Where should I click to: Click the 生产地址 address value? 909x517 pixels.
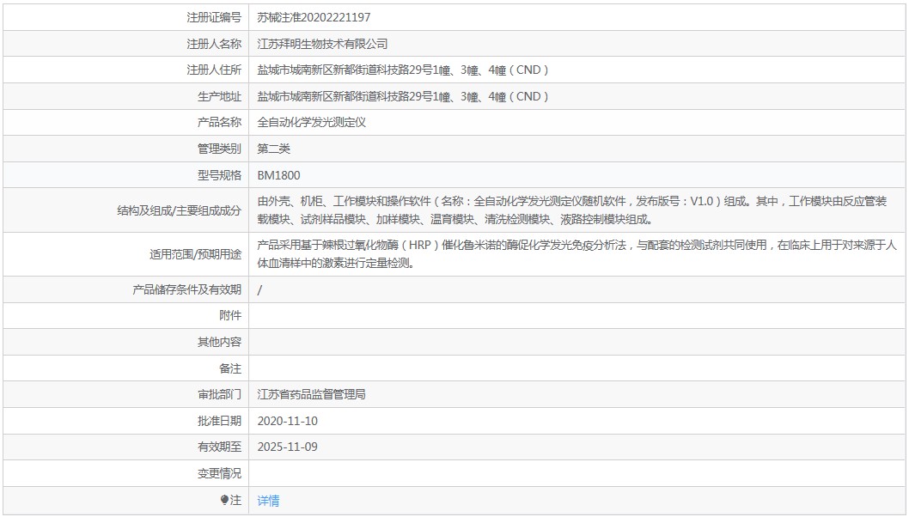click(403, 97)
